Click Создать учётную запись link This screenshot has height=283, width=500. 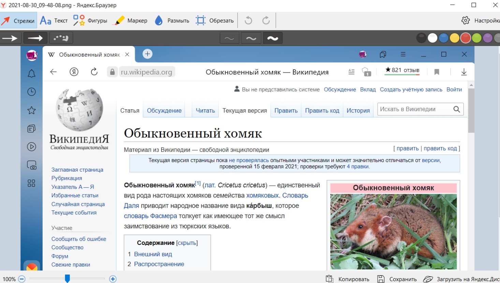point(411,90)
